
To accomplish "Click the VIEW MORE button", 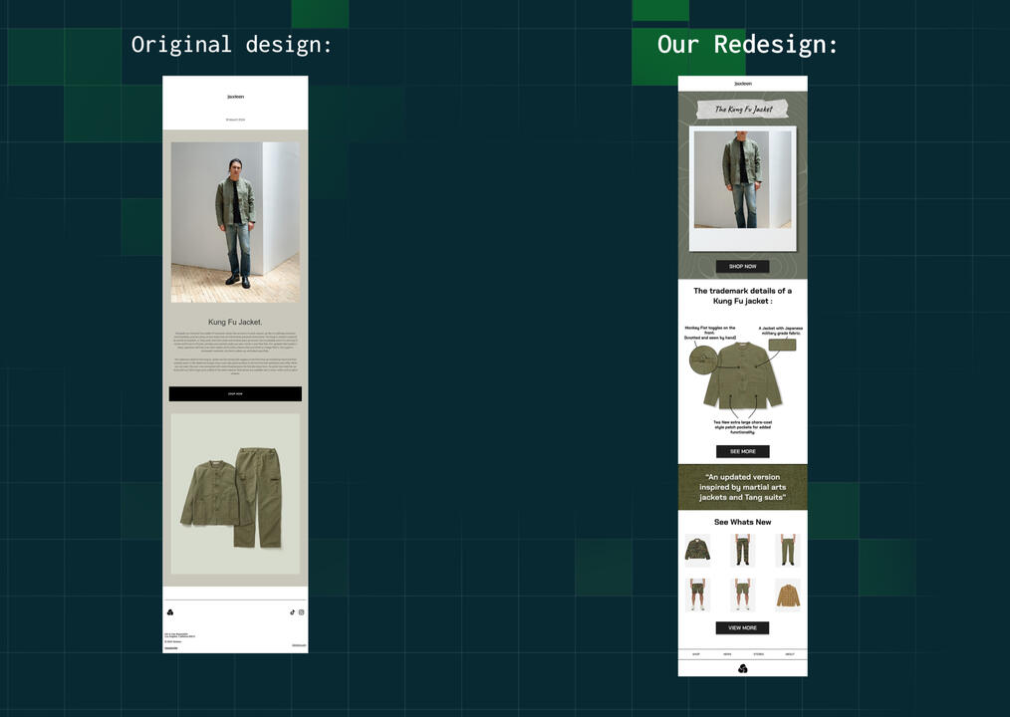I will pos(743,627).
